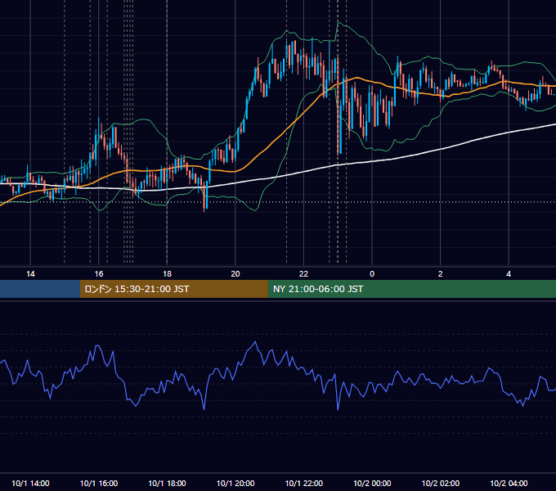Click the 10/1 22:00 date label

click(x=304, y=483)
